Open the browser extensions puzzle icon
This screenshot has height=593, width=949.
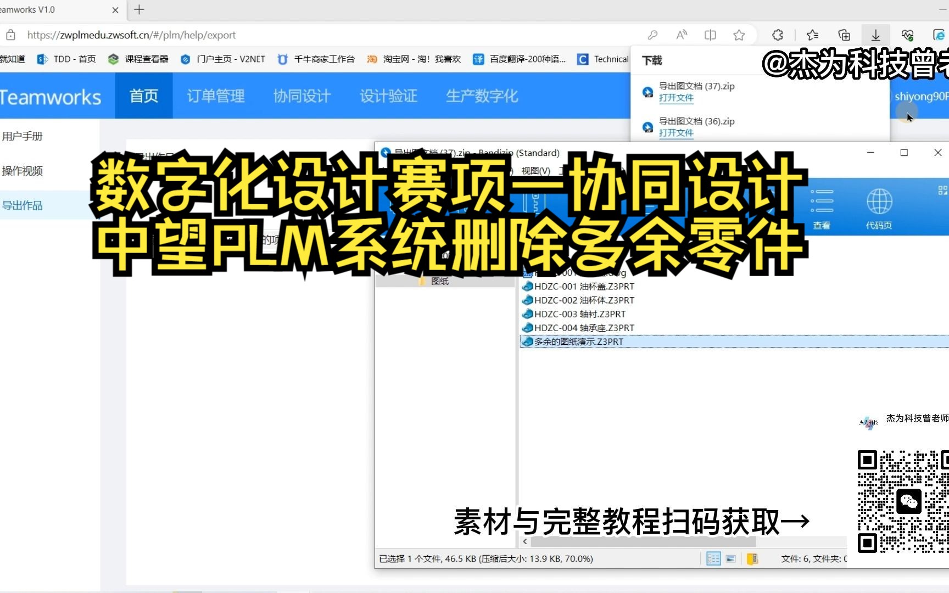(778, 35)
